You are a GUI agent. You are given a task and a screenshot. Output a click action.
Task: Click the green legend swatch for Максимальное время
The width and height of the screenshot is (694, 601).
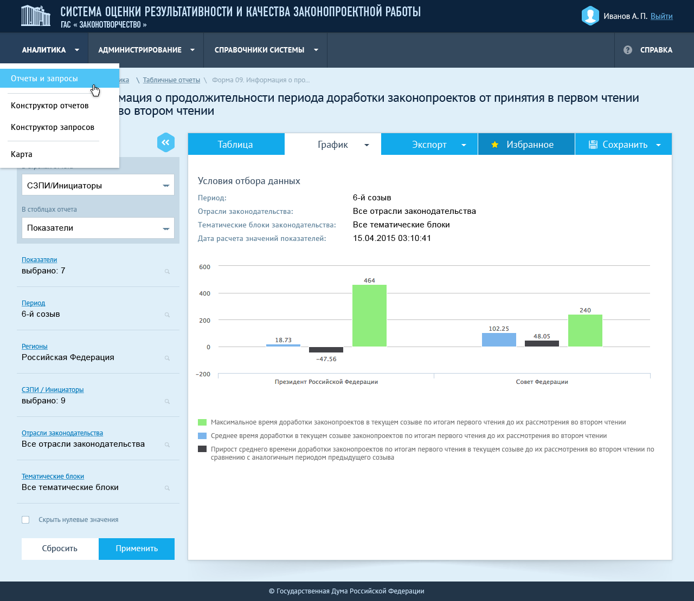(x=202, y=422)
